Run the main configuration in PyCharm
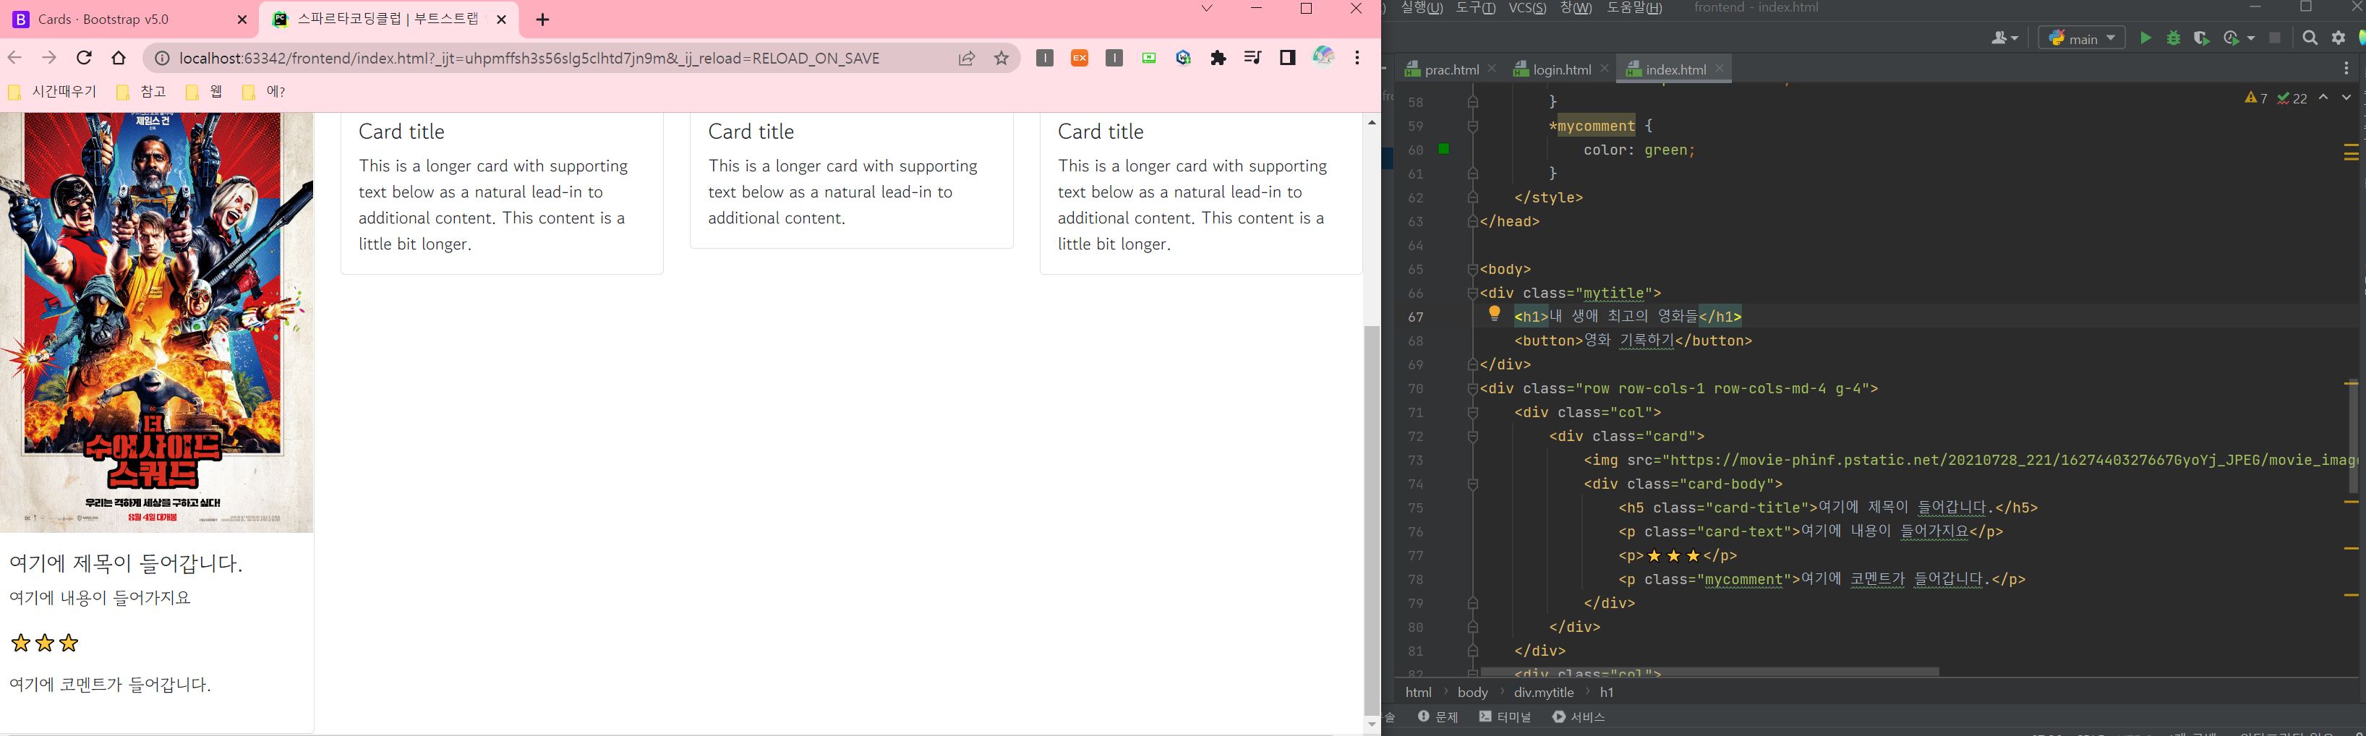Image resolution: width=2366 pixels, height=736 pixels. [x=2145, y=38]
